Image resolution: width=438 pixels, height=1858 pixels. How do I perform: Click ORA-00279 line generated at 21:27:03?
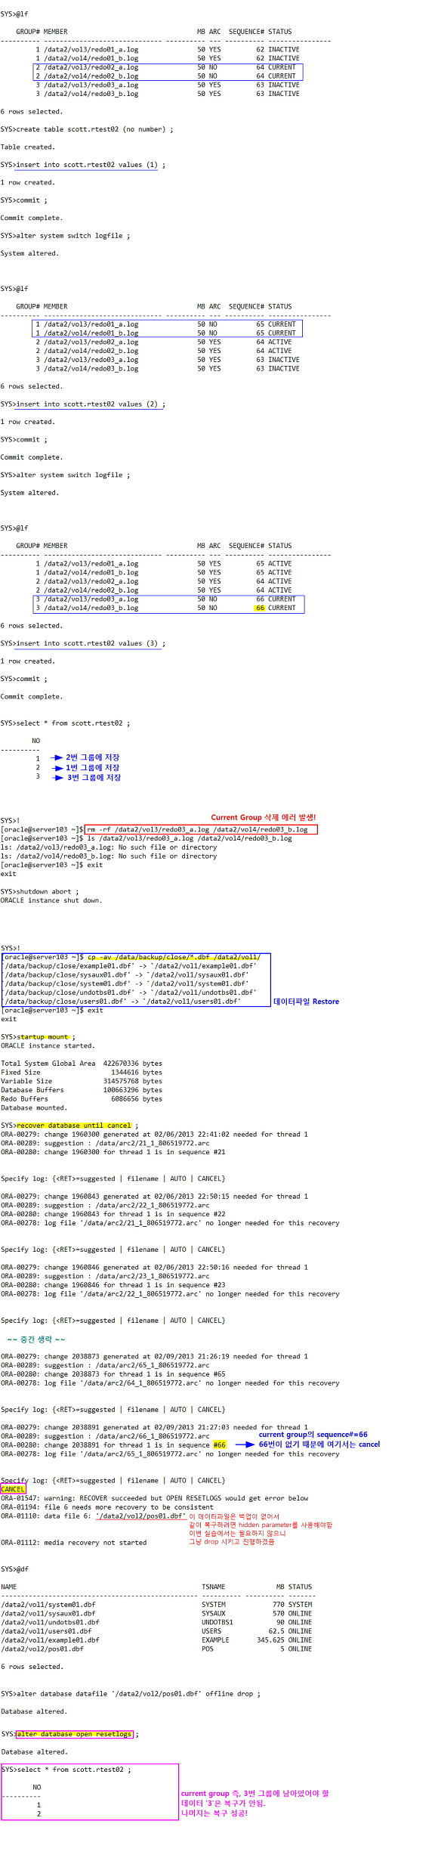155,1428
